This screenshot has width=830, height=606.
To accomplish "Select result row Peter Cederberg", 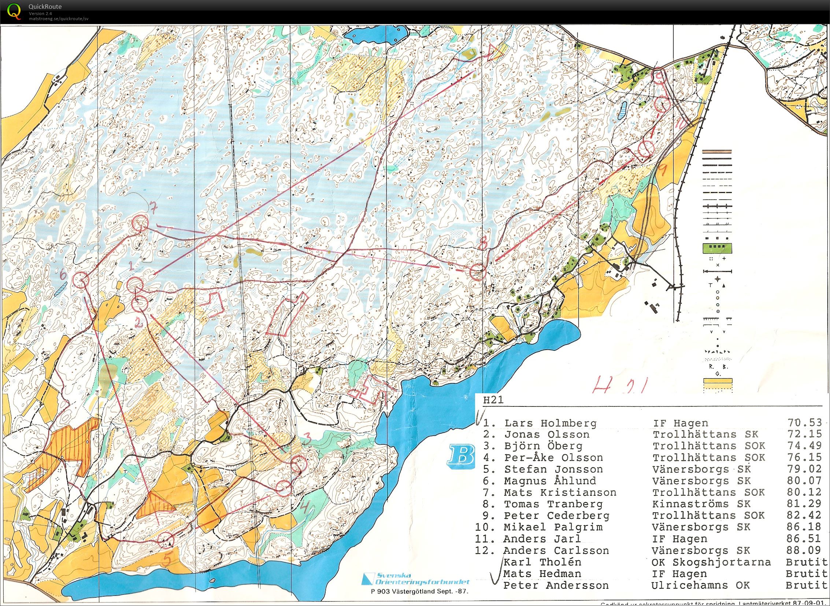I will click(652, 516).
